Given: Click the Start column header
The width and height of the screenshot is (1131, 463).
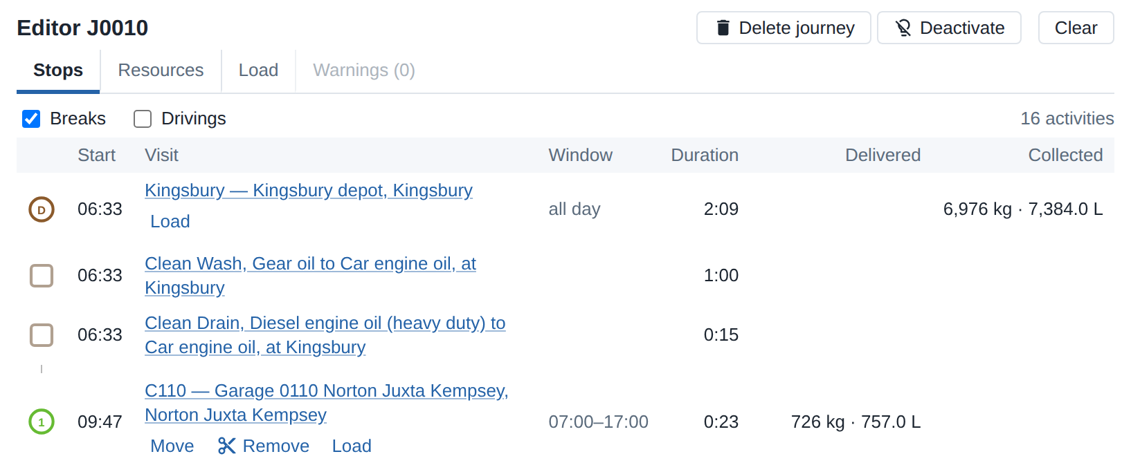Looking at the screenshot, I should pyautogui.click(x=97, y=155).
